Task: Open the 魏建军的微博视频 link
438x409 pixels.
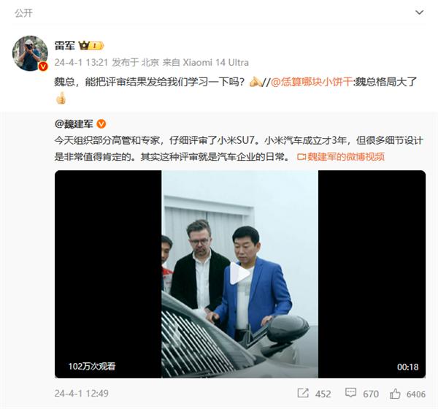Action: click(x=341, y=156)
